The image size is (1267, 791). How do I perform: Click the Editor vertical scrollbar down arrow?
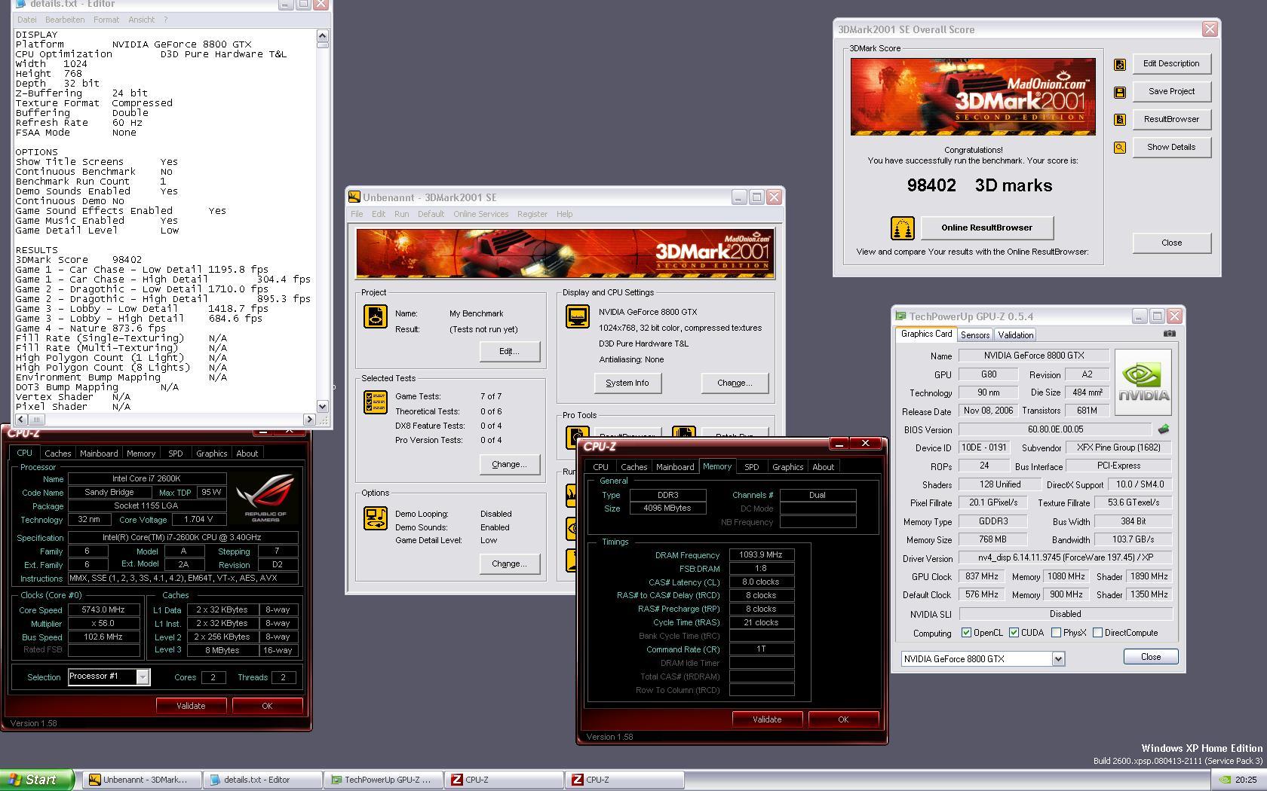(322, 407)
